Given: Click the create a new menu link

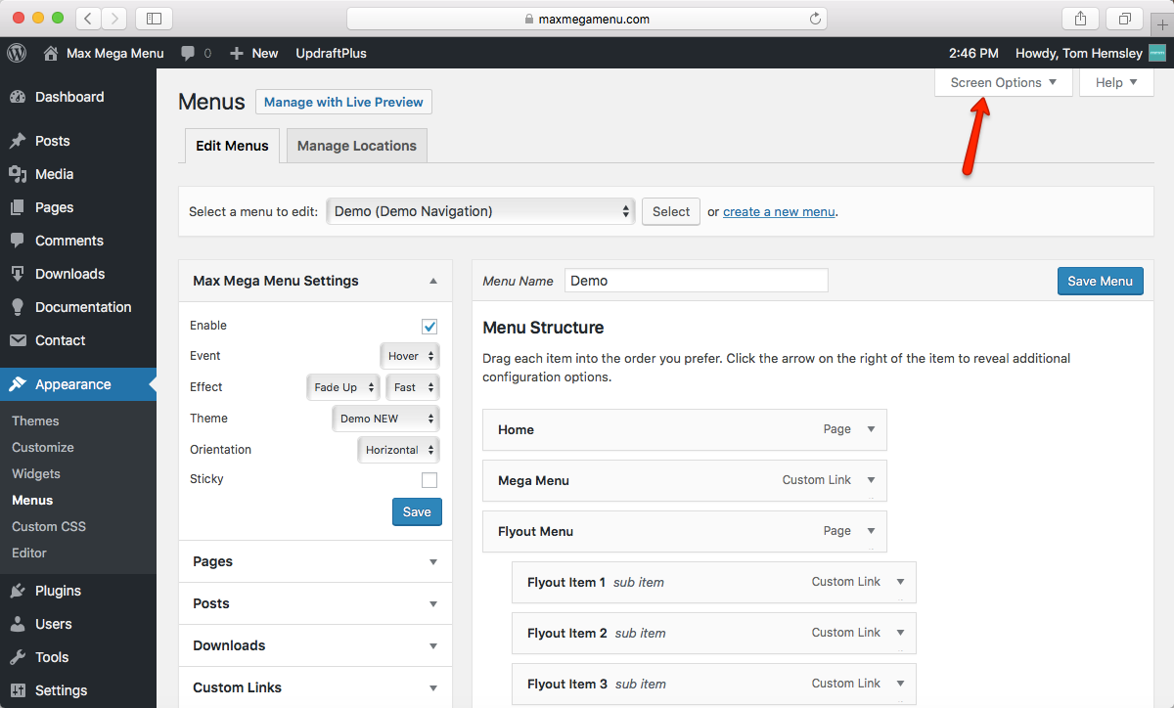Looking at the screenshot, I should click(779, 211).
